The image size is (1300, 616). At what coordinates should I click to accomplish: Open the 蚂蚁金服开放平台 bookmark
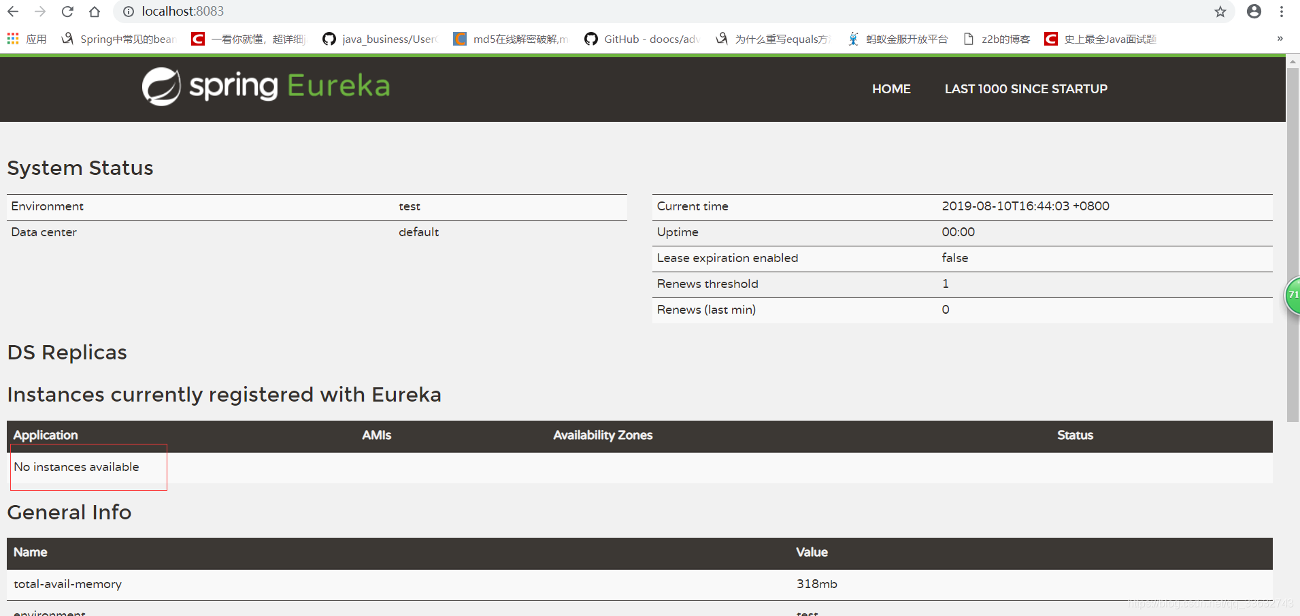(898, 39)
